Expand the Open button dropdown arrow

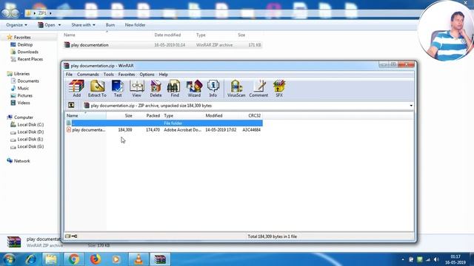click(x=59, y=25)
